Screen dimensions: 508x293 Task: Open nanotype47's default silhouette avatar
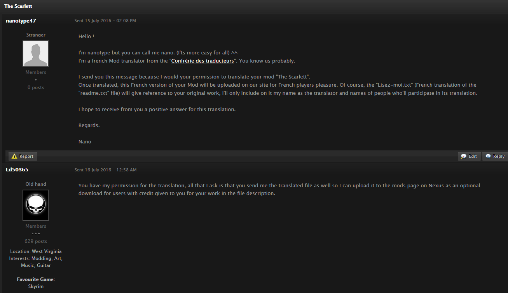tap(36, 54)
